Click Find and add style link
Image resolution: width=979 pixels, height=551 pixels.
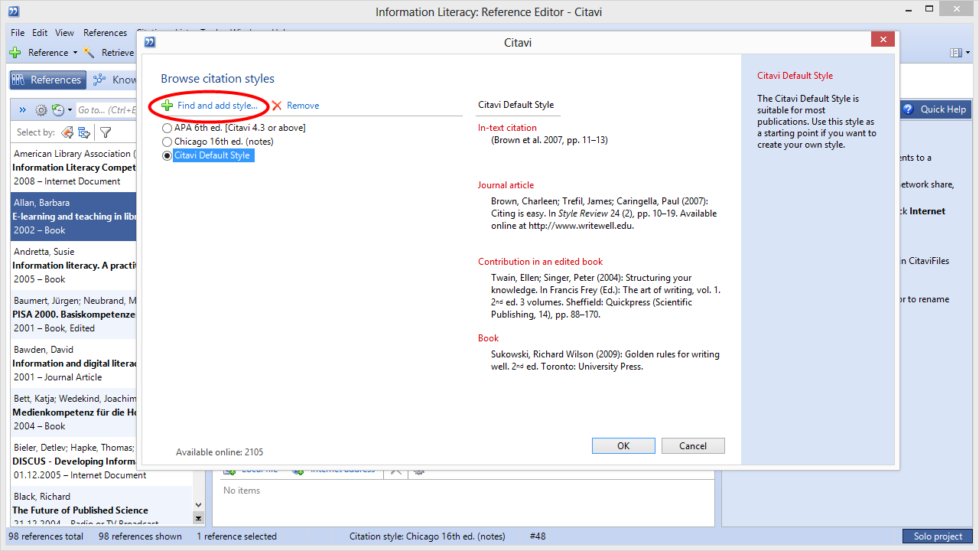[x=217, y=106]
